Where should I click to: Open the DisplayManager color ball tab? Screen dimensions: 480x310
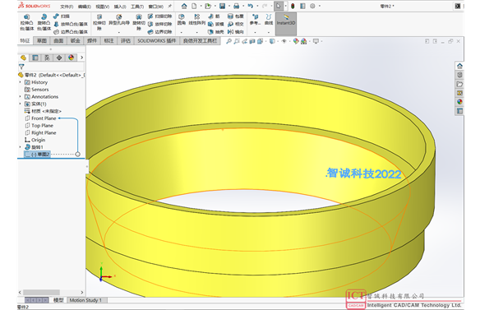71,58
